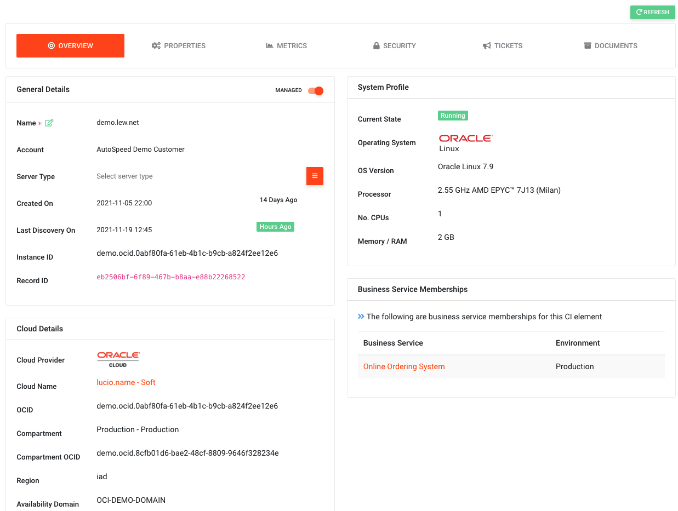Viewport: 678px width, 511px height.
Task: Click the Instance ID value in General Details
Action: click(x=187, y=253)
